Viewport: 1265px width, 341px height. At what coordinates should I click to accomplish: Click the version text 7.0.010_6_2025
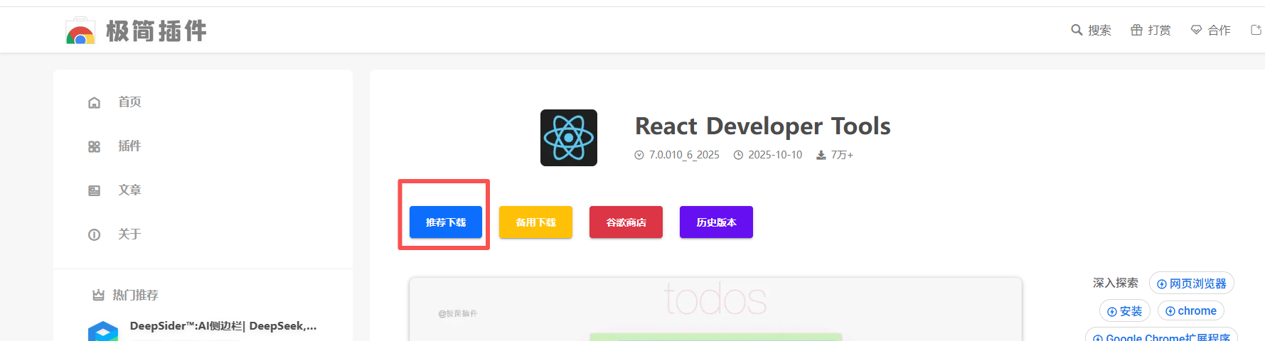click(x=684, y=155)
